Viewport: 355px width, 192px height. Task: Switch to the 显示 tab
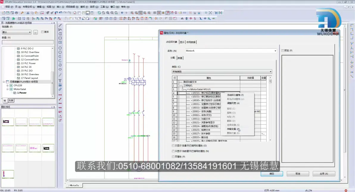point(182,42)
